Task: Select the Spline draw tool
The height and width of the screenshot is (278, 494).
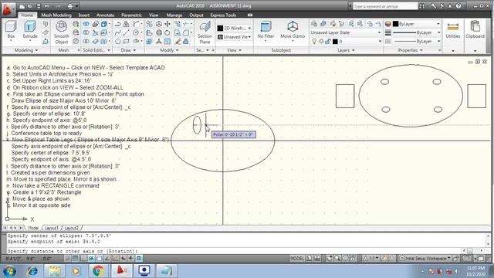Action: pyautogui.click(x=117, y=32)
